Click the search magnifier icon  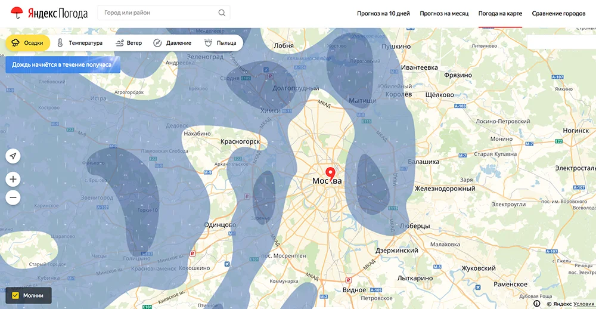point(222,13)
